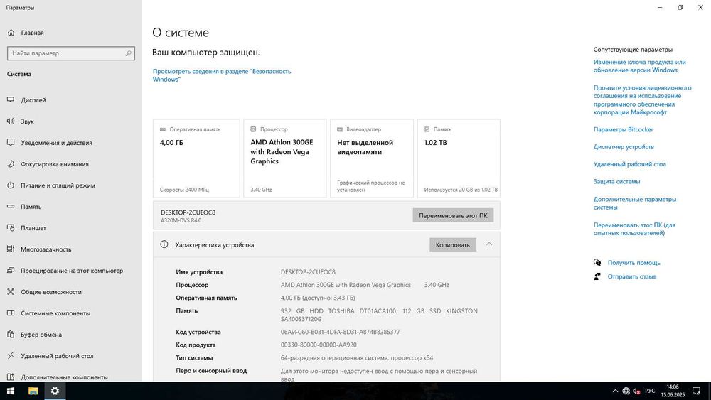Click the A320M-DVS R4.0 label
711x400 pixels.
[181, 220]
